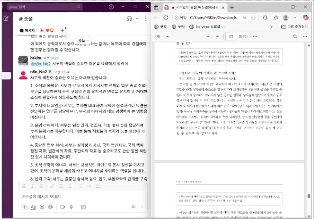The height and width of the screenshot is (219, 314).
Task: Click the zoom magnifier in address bar
Action: point(245,18)
